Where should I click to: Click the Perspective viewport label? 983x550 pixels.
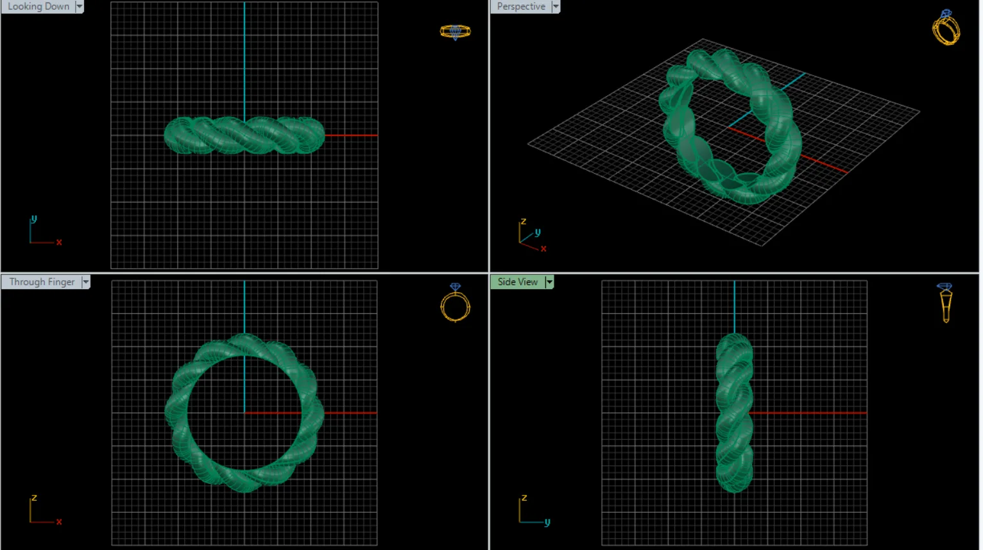(521, 6)
